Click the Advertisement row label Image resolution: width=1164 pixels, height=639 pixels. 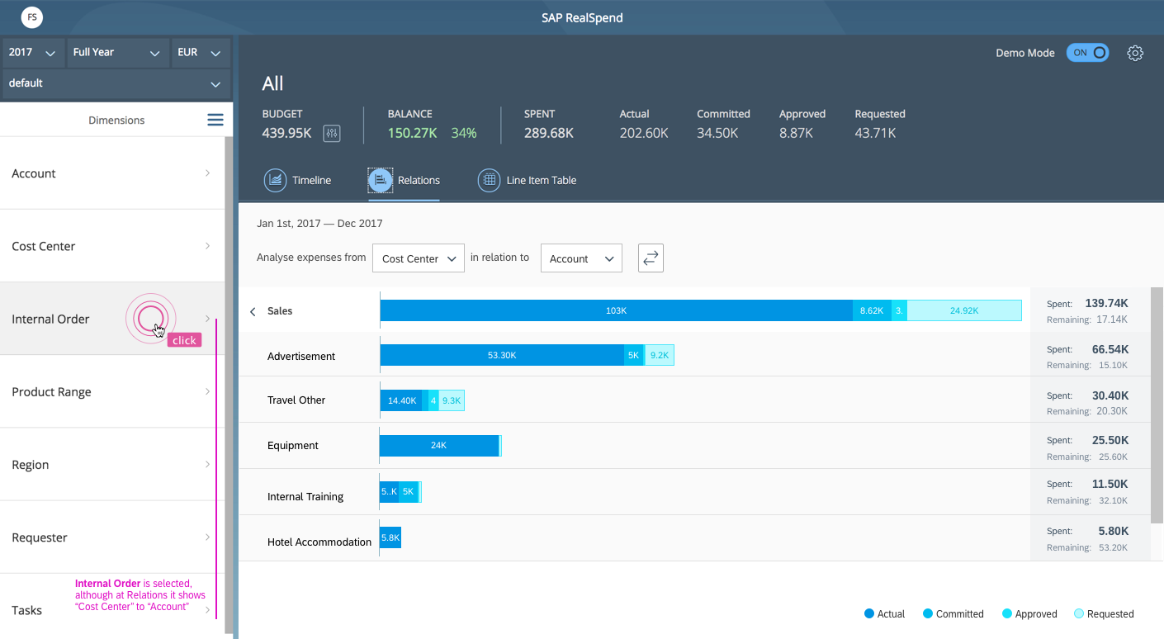pos(301,357)
